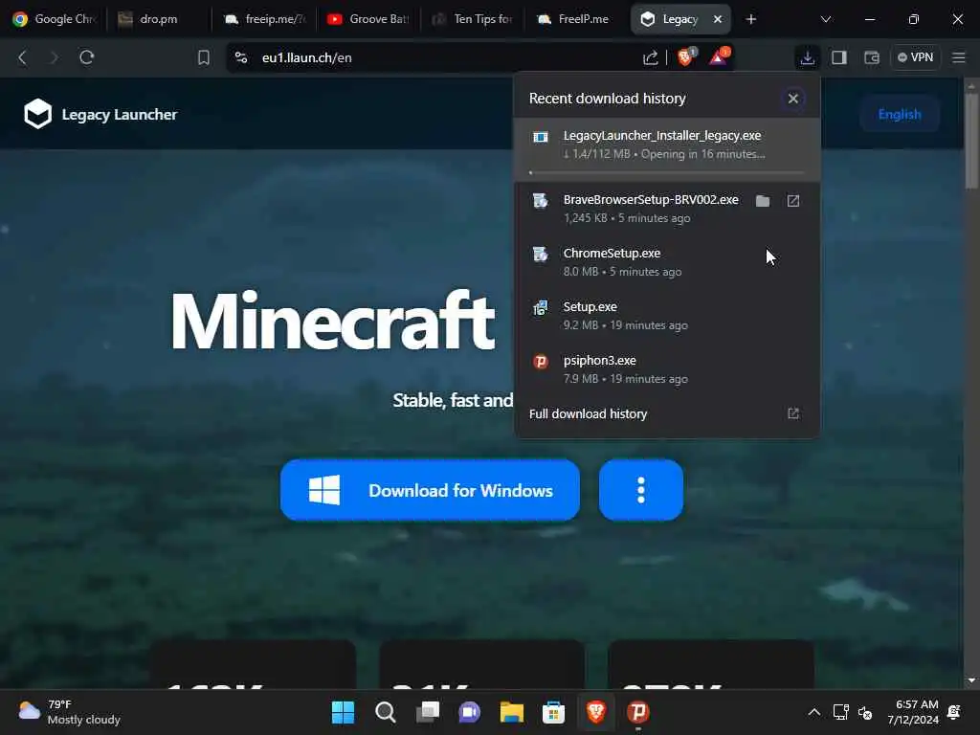Click the muted volume tray icon
The image size is (980, 735).
click(x=865, y=712)
